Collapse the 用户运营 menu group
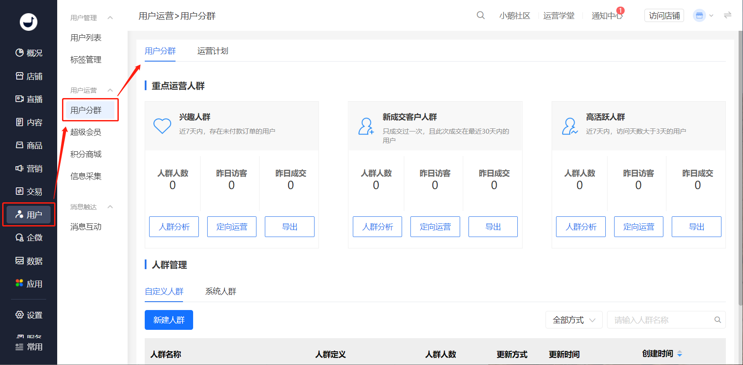 (x=110, y=90)
